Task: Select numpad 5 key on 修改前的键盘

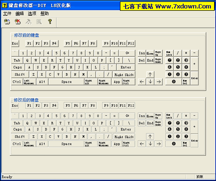Action: click(x=178, y=67)
